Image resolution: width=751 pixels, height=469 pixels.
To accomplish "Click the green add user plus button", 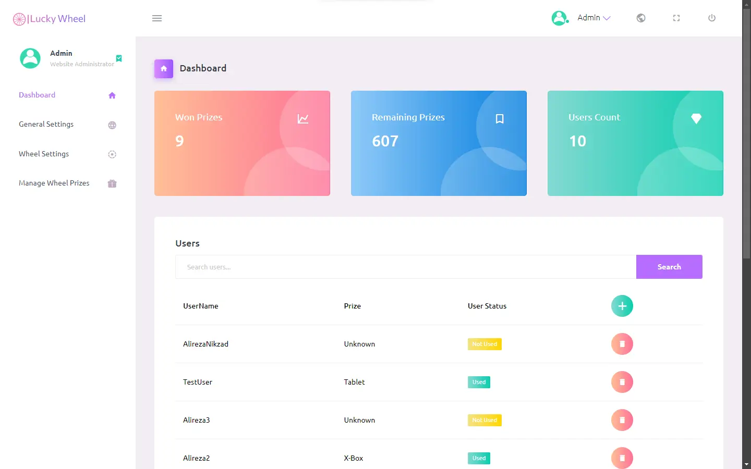I will point(622,306).
